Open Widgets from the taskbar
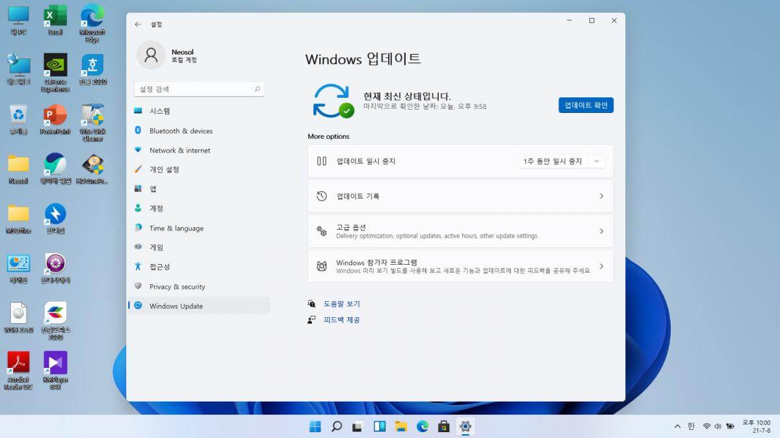 [x=380, y=426]
